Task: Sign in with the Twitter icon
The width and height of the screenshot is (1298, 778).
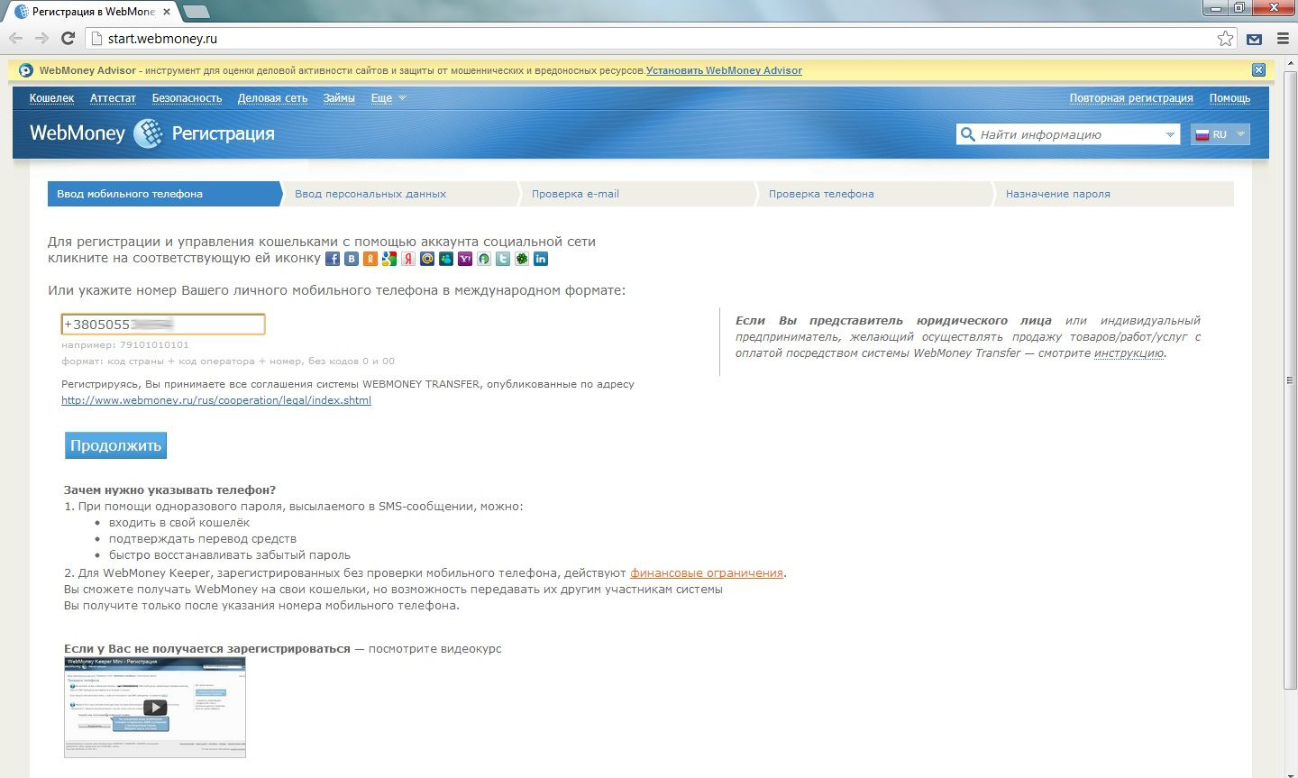Action: click(x=503, y=259)
